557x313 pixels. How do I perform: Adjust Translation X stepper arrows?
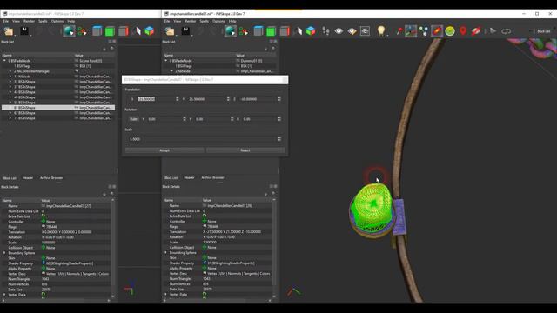coord(177,99)
